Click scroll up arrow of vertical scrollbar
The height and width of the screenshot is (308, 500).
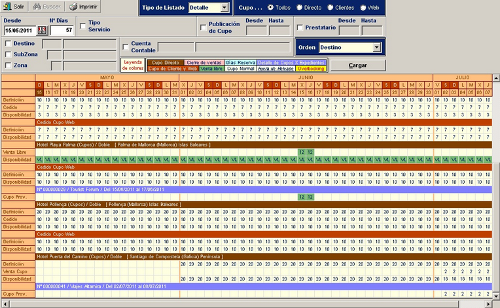pyautogui.click(x=496, y=78)
